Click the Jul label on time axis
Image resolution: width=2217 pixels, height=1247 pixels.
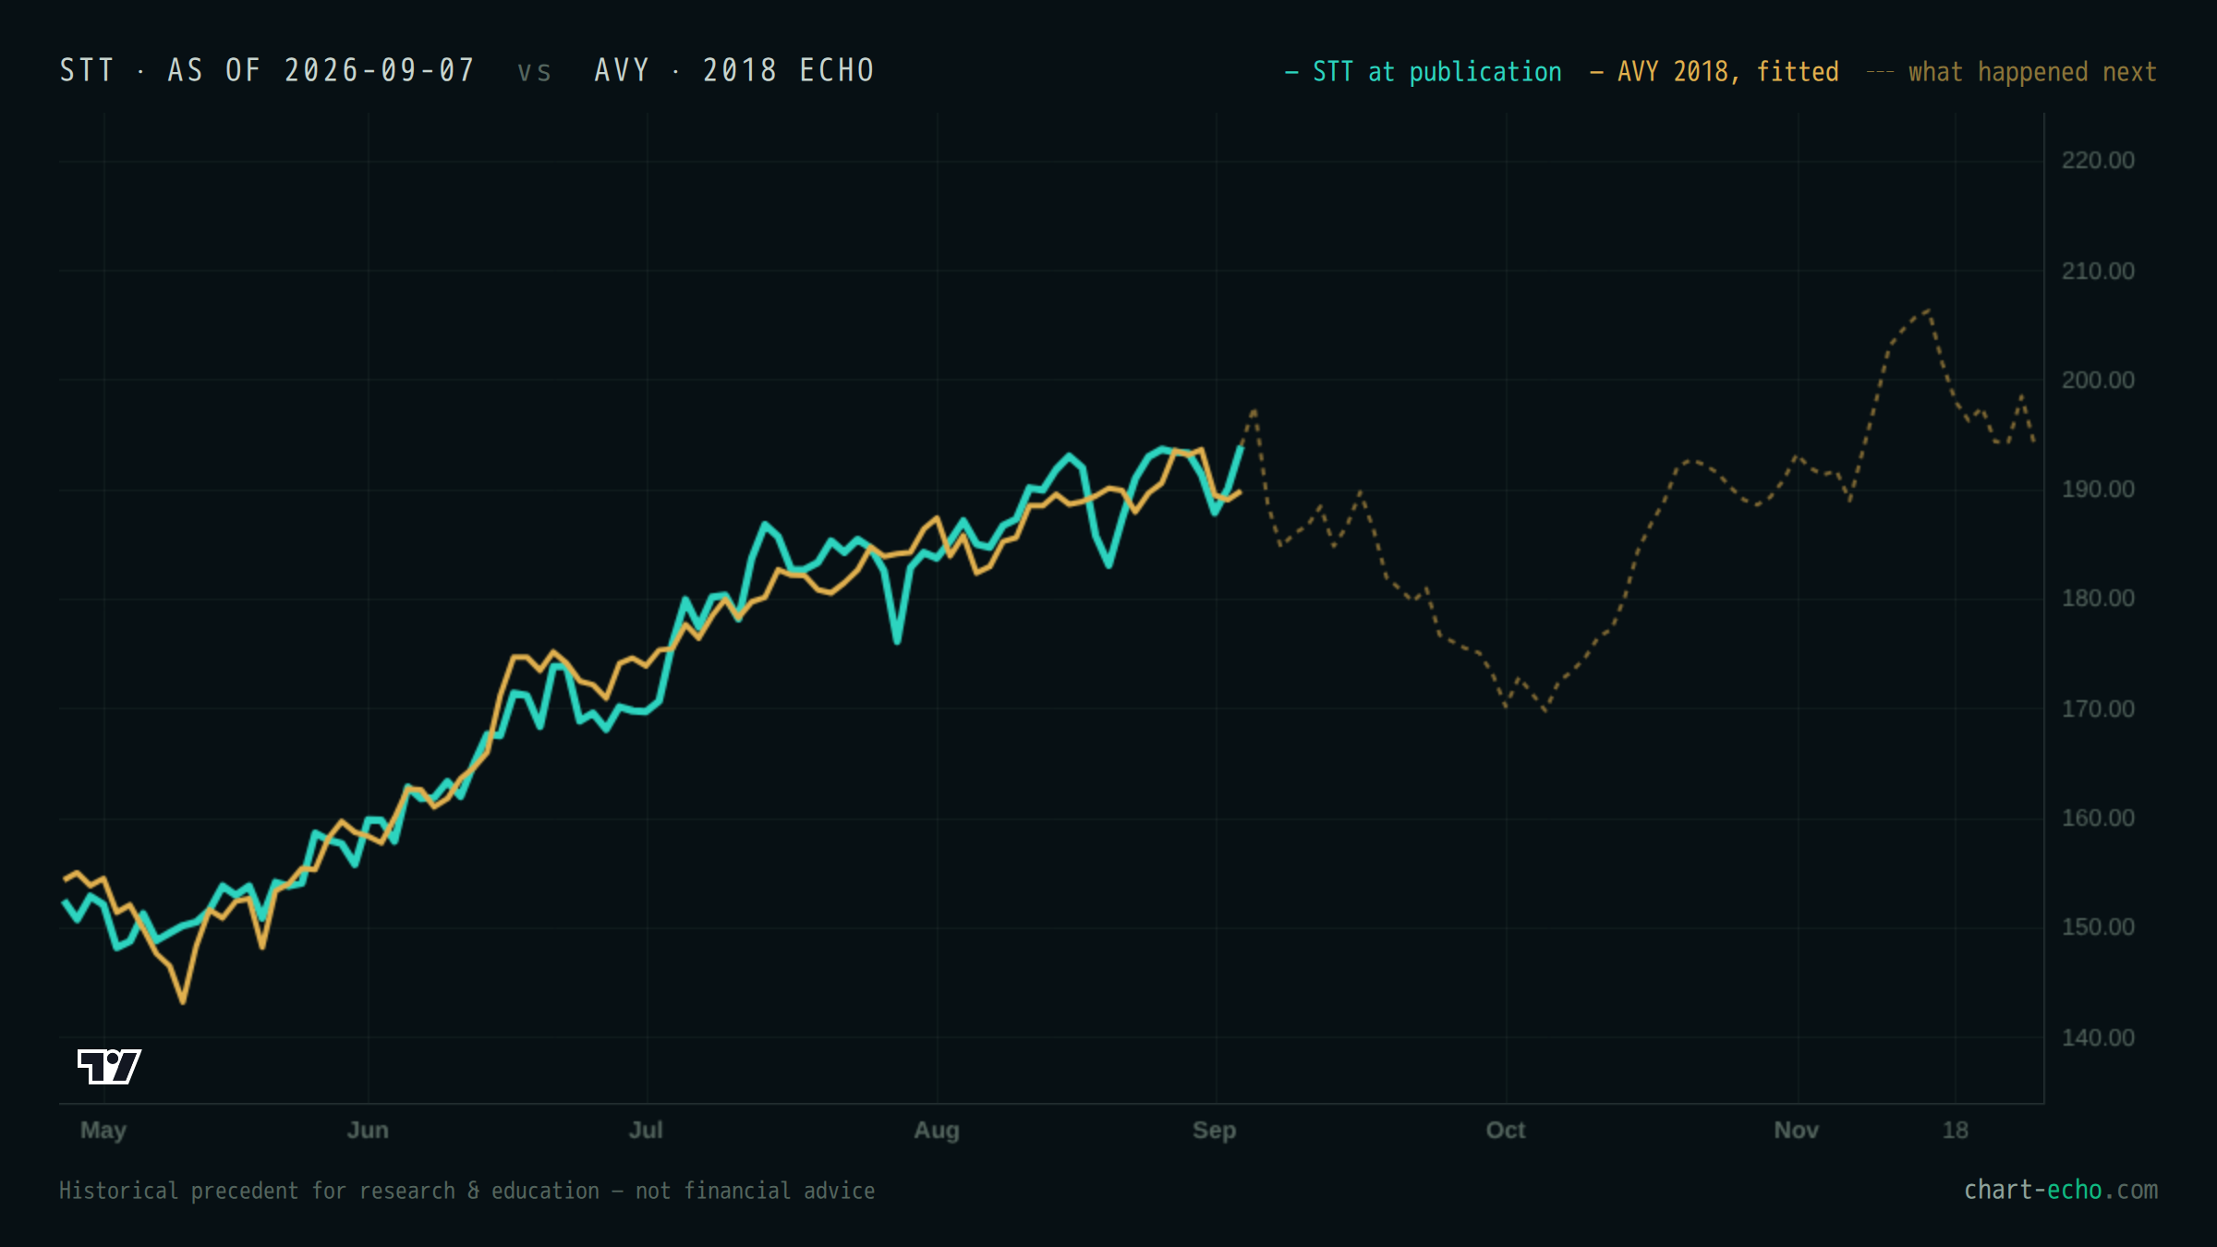(646, 1131)
